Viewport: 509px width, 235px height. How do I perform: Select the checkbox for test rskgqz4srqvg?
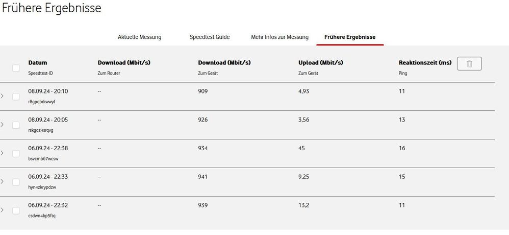[16, 125]
